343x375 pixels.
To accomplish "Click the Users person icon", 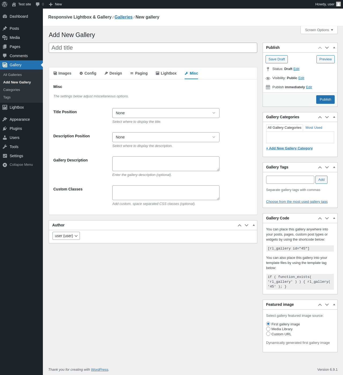I will point(5,138).
